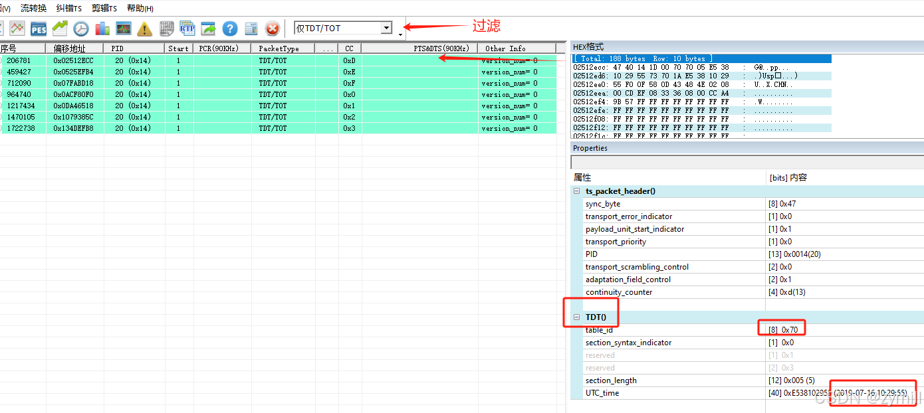
Task: Open the 帮助(H) menu
Action: [x=140, y=8]
